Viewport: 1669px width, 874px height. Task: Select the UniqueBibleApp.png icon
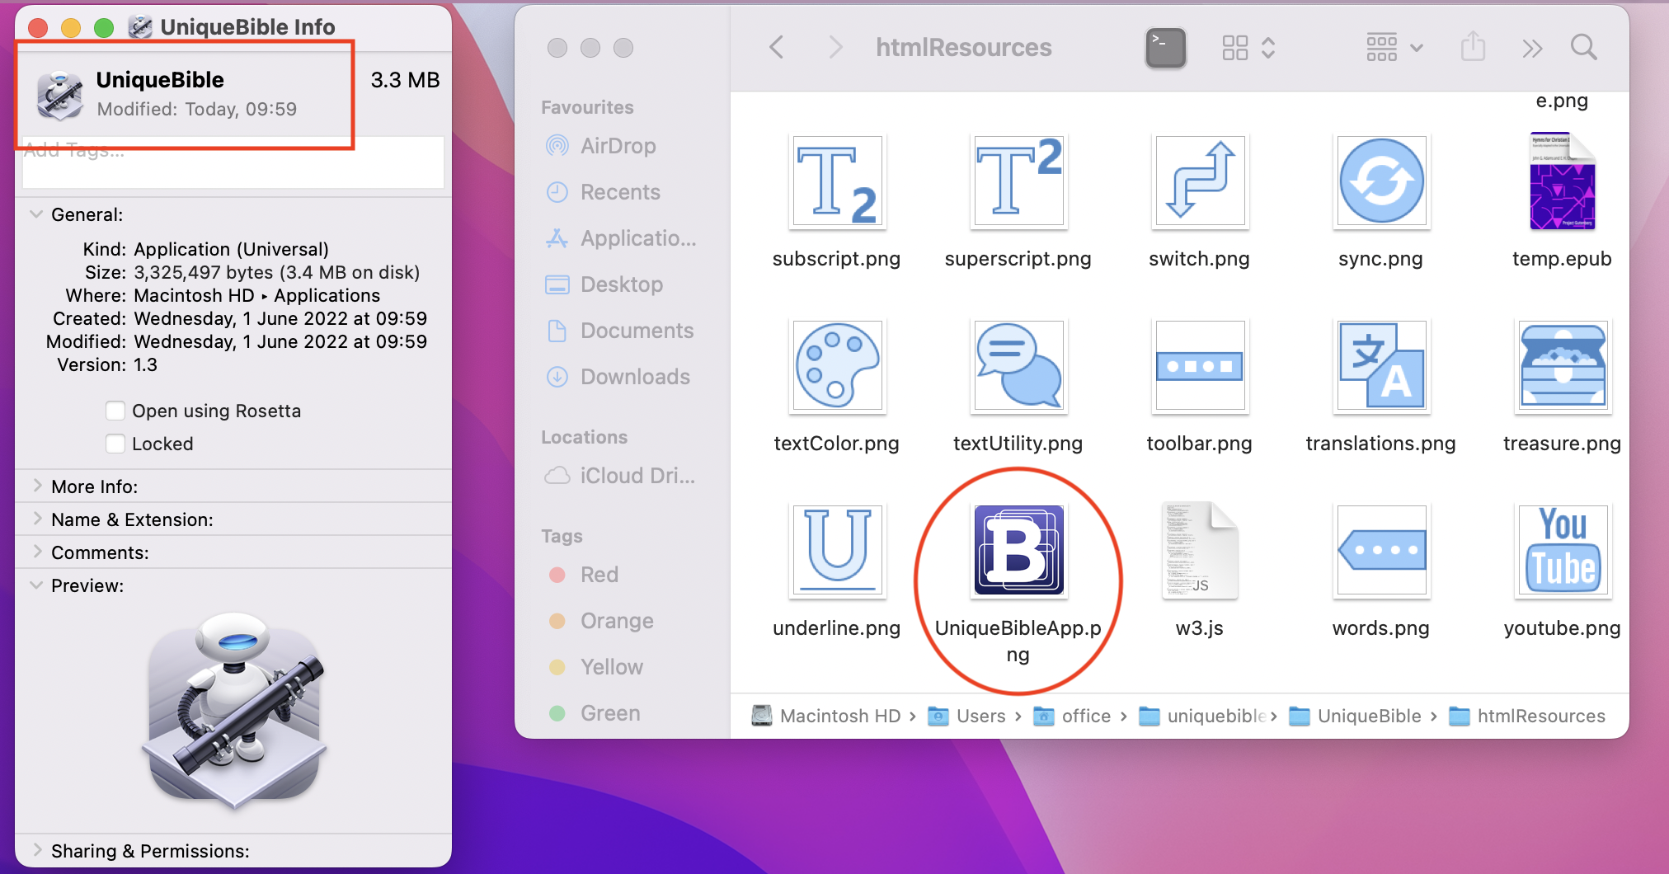(x=1018, y=551)
